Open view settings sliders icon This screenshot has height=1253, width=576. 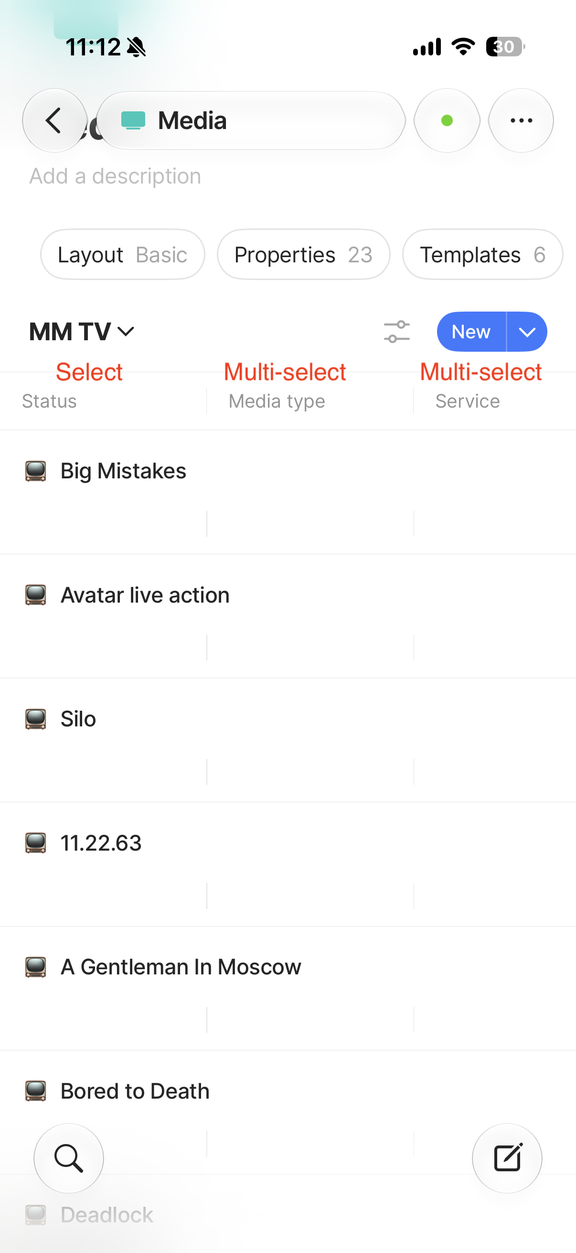pyautogui.click(x=396, y=332)
